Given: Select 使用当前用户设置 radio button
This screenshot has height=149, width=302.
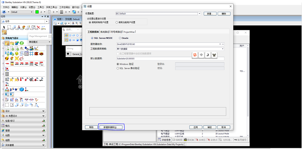Looking at the screenshot, I should click(117, 22).
